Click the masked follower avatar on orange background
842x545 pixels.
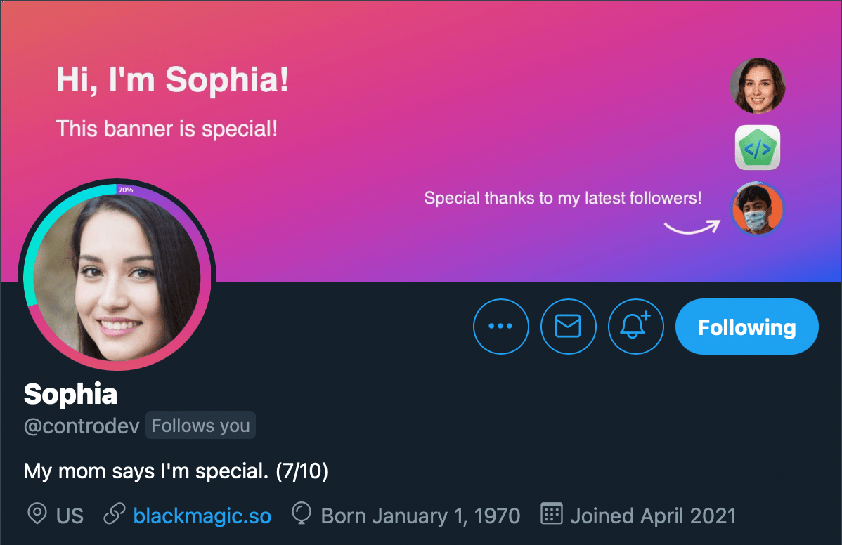tap(757, 209)
